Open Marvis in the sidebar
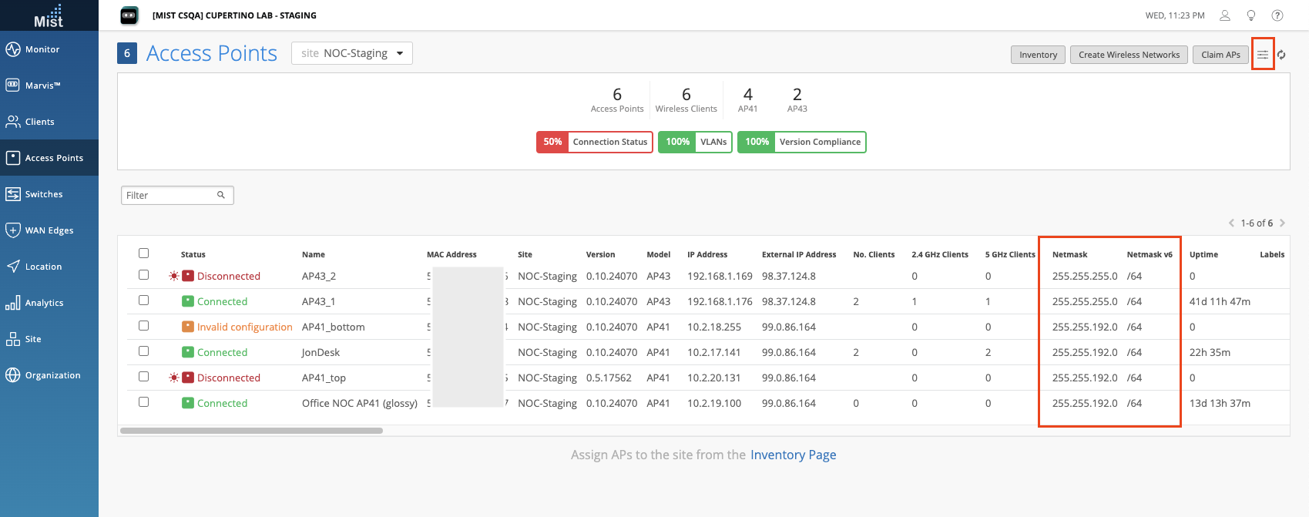 tap(42, 86)
